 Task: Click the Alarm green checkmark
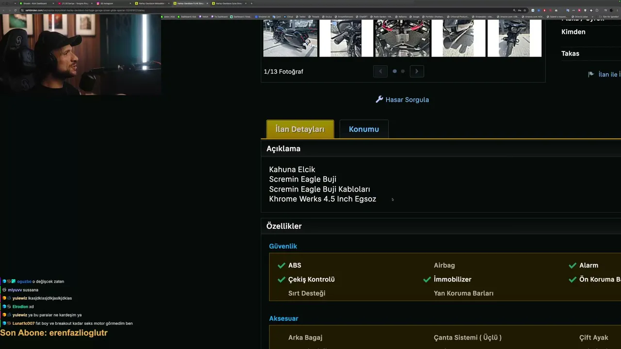pos(572,266)
